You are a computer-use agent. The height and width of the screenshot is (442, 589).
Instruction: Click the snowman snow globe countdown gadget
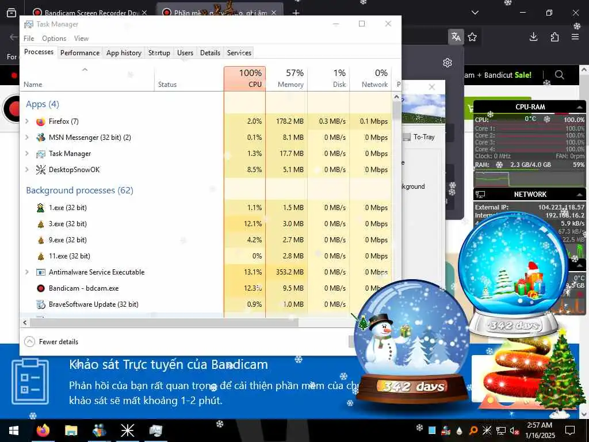pos(412,342)
